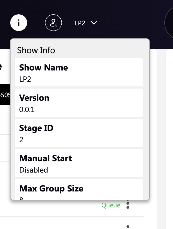Click the Stage ID value 2
The width and height of the screenshot is (173, 229).
pos(21,140)
